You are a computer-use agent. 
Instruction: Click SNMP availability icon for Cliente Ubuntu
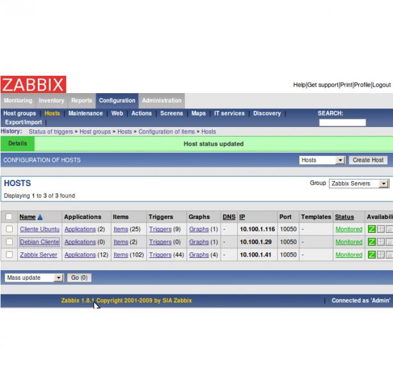381,229
